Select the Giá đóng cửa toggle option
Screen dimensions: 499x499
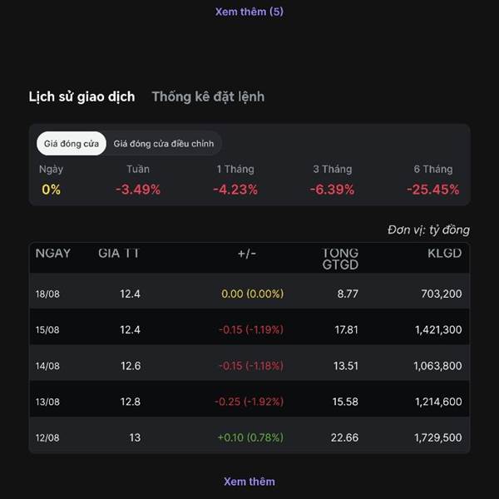pyautogui.click(x=72, y=144)
